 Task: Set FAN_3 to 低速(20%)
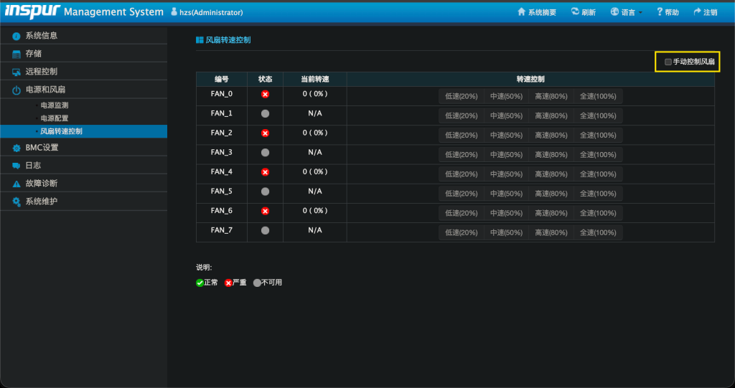tap(462, 155)
